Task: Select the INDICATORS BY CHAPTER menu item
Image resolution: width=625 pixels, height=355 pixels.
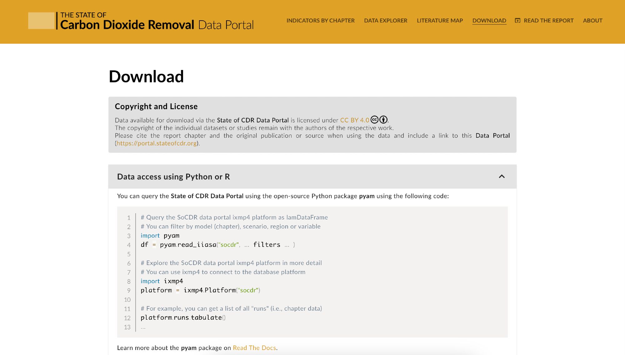Action: click(x=320, y=20)
